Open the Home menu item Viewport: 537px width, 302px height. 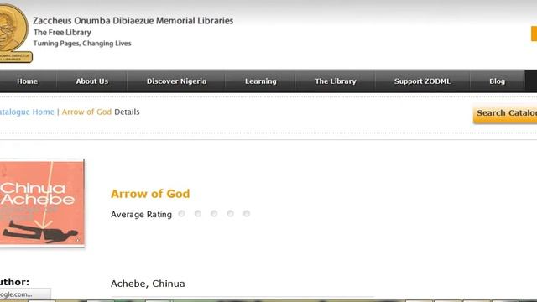(28, 81)
